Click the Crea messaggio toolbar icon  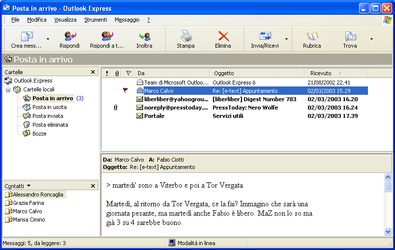tap(27, 36)
